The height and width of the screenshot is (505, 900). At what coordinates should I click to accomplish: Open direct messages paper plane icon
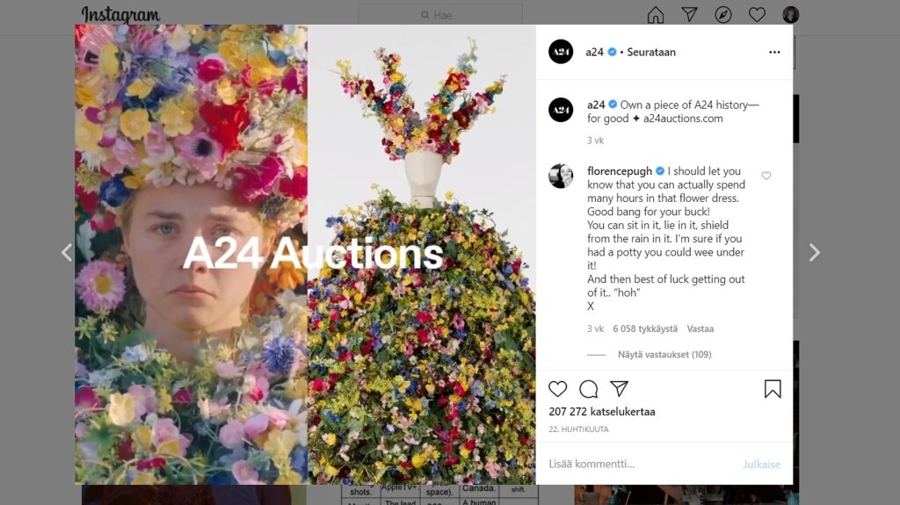click(690, 15)
